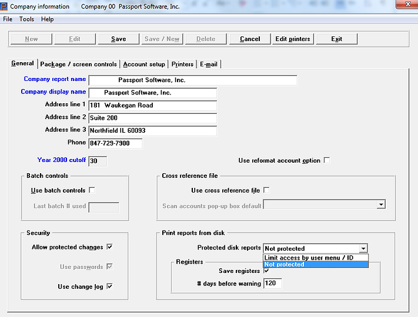Click the Company report name label

coord(55,79)
